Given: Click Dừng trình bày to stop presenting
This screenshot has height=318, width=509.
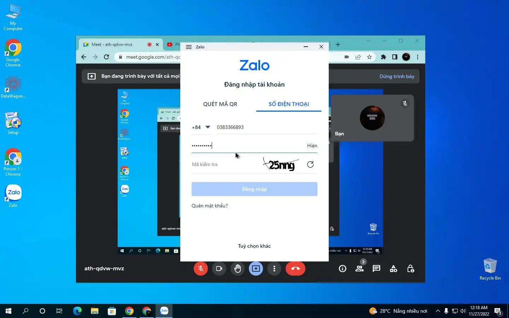Looking at the screenshot, I should point(397,76).
